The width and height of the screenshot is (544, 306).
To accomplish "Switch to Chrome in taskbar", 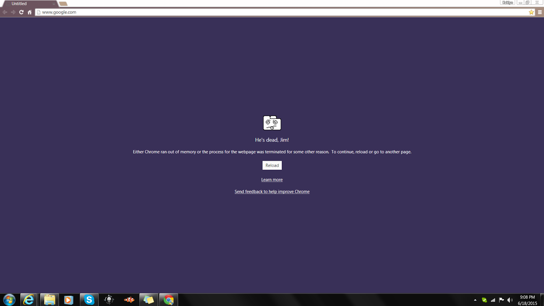I will pos(169,300).
